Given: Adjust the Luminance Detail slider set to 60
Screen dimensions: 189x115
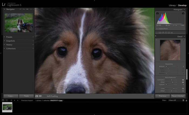Looking at the screenshot, I should pos(173,82).
